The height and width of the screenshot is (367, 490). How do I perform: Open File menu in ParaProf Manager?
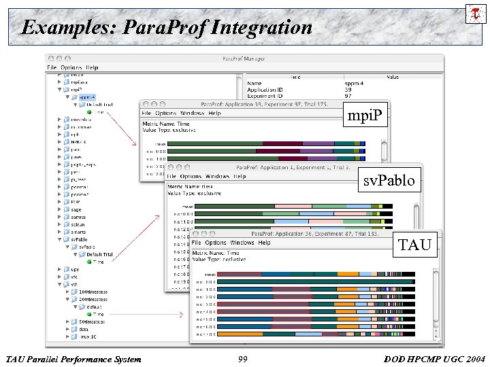pos(52,67)
